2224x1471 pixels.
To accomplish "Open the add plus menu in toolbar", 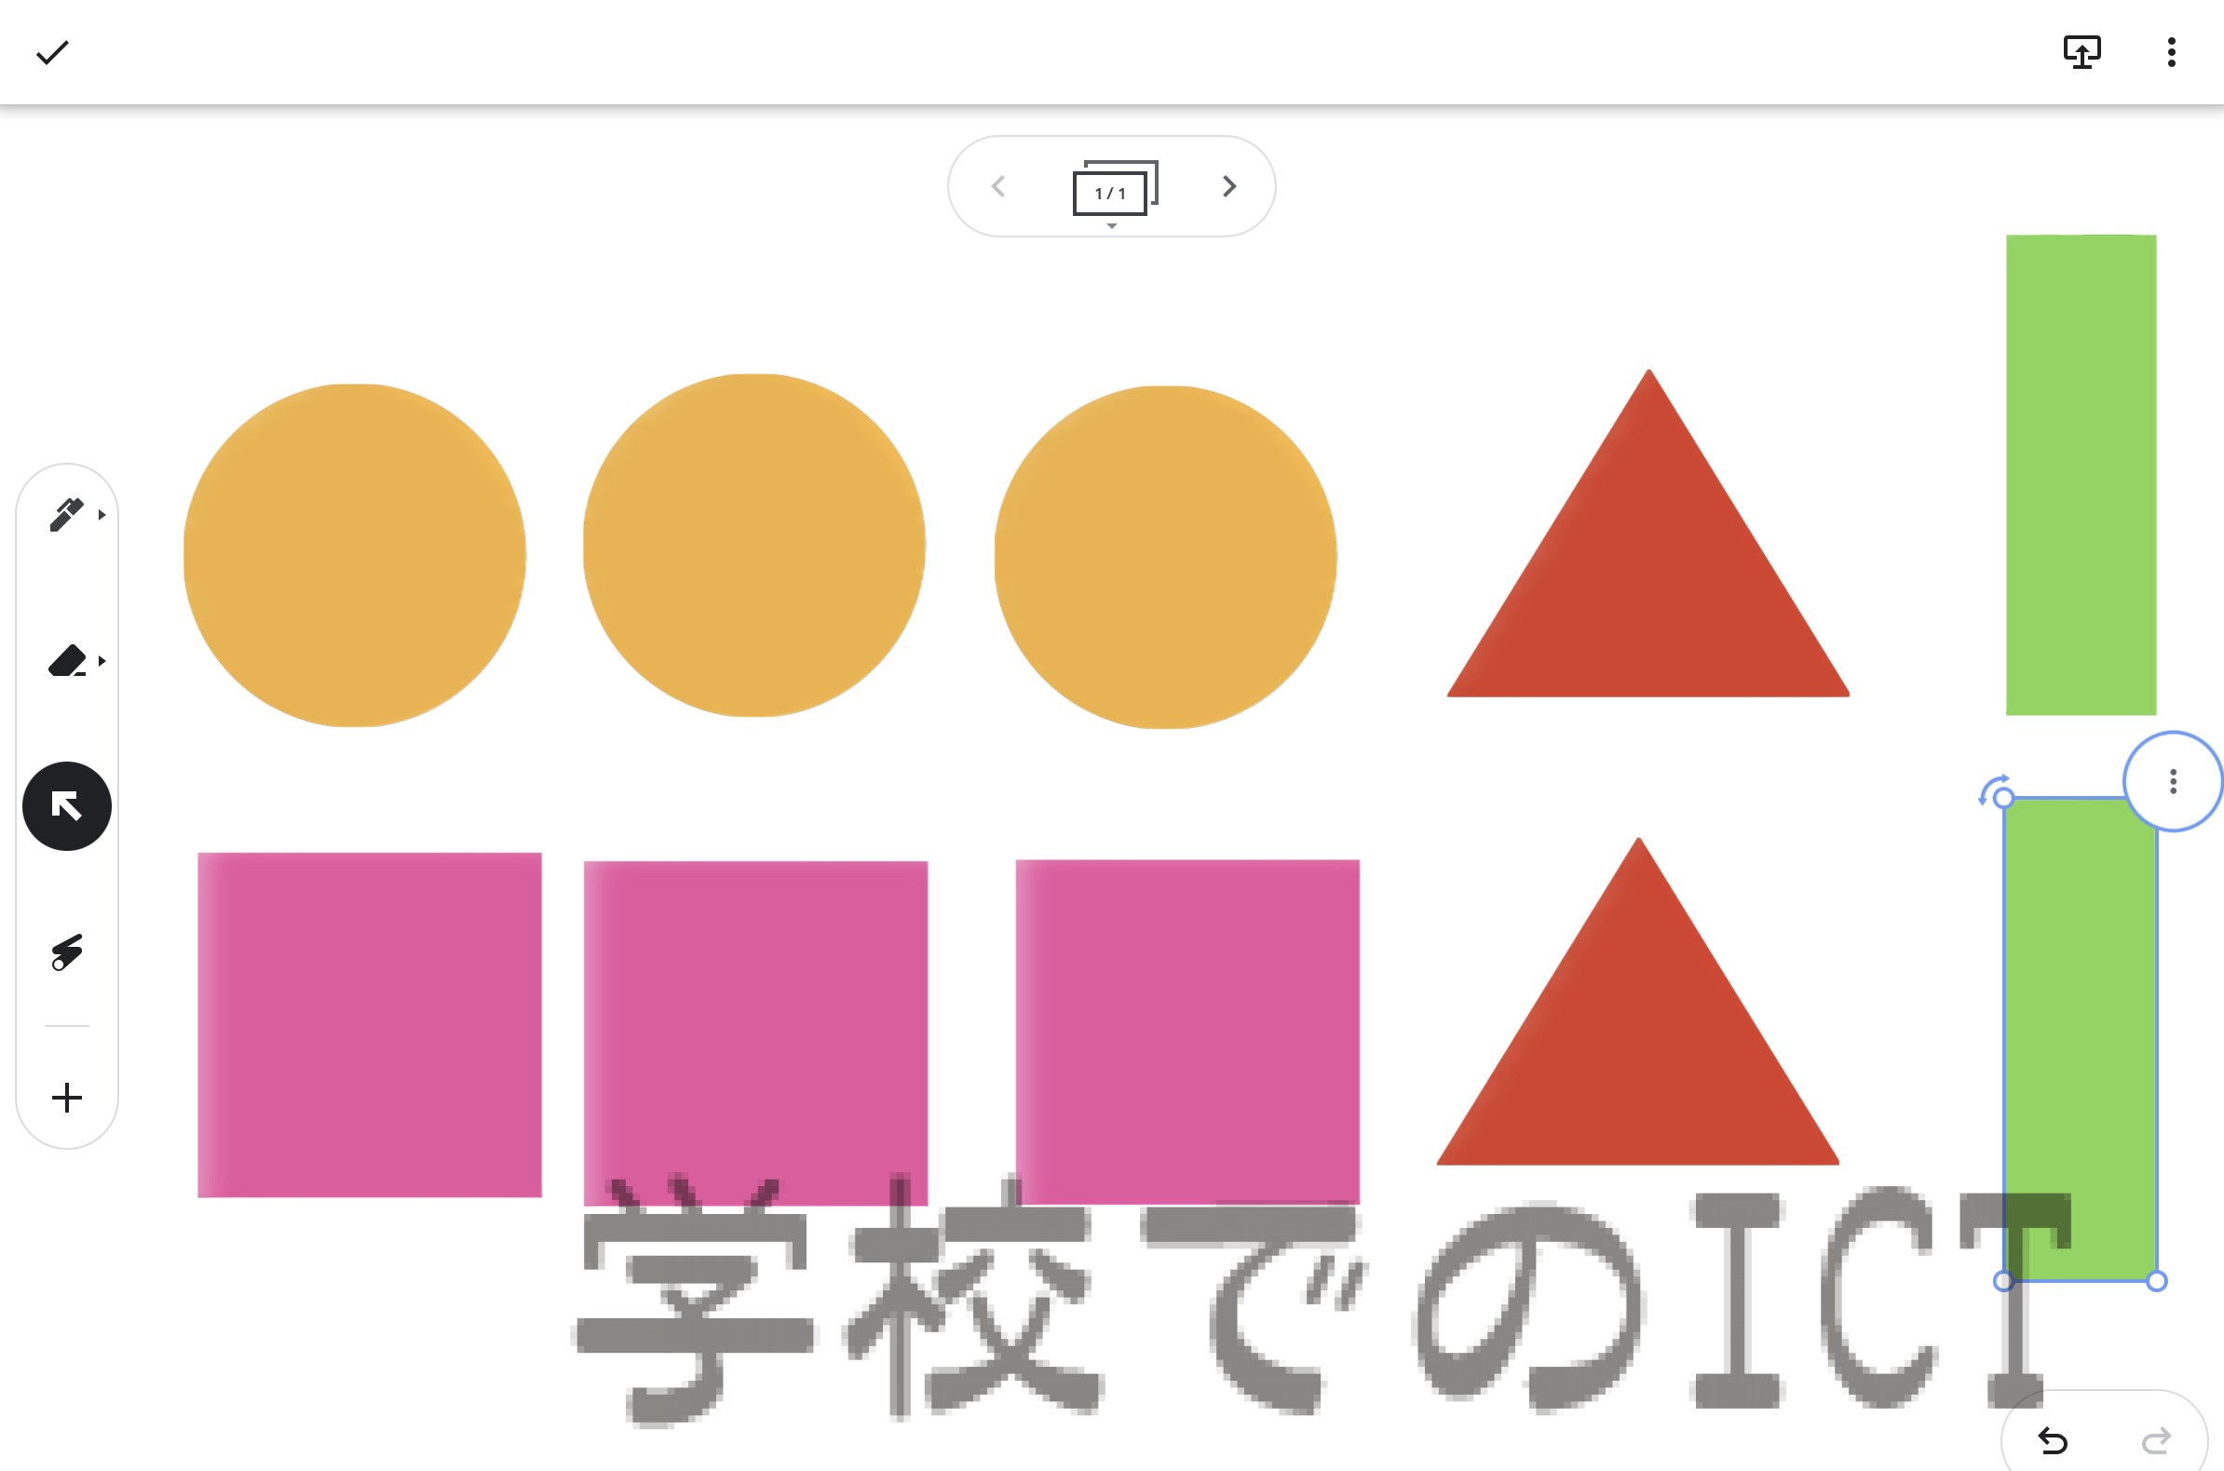I will (67, 1098).
